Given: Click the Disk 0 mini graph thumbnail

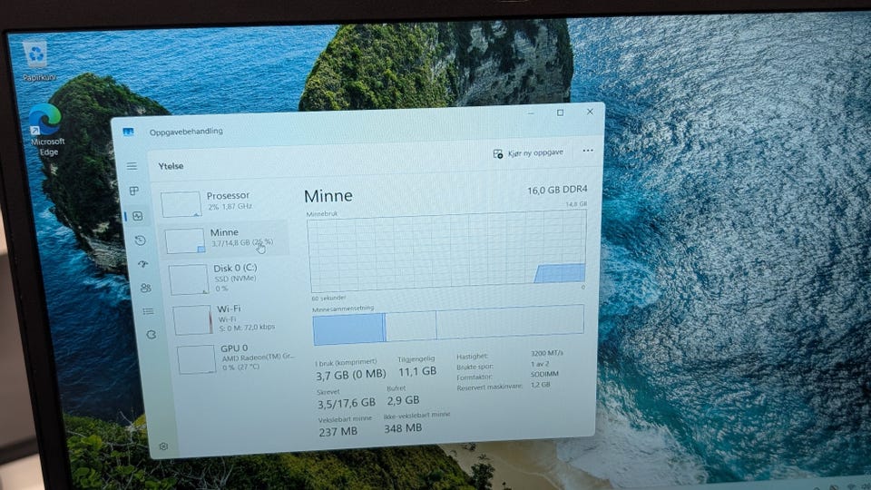Looking at the screenshot, I should click(189, 279).
